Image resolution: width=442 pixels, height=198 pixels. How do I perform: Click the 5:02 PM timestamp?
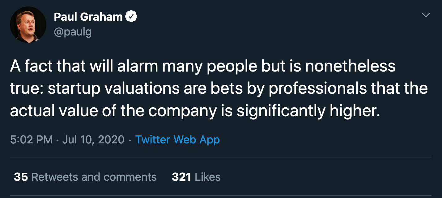[x=31, y=140]
